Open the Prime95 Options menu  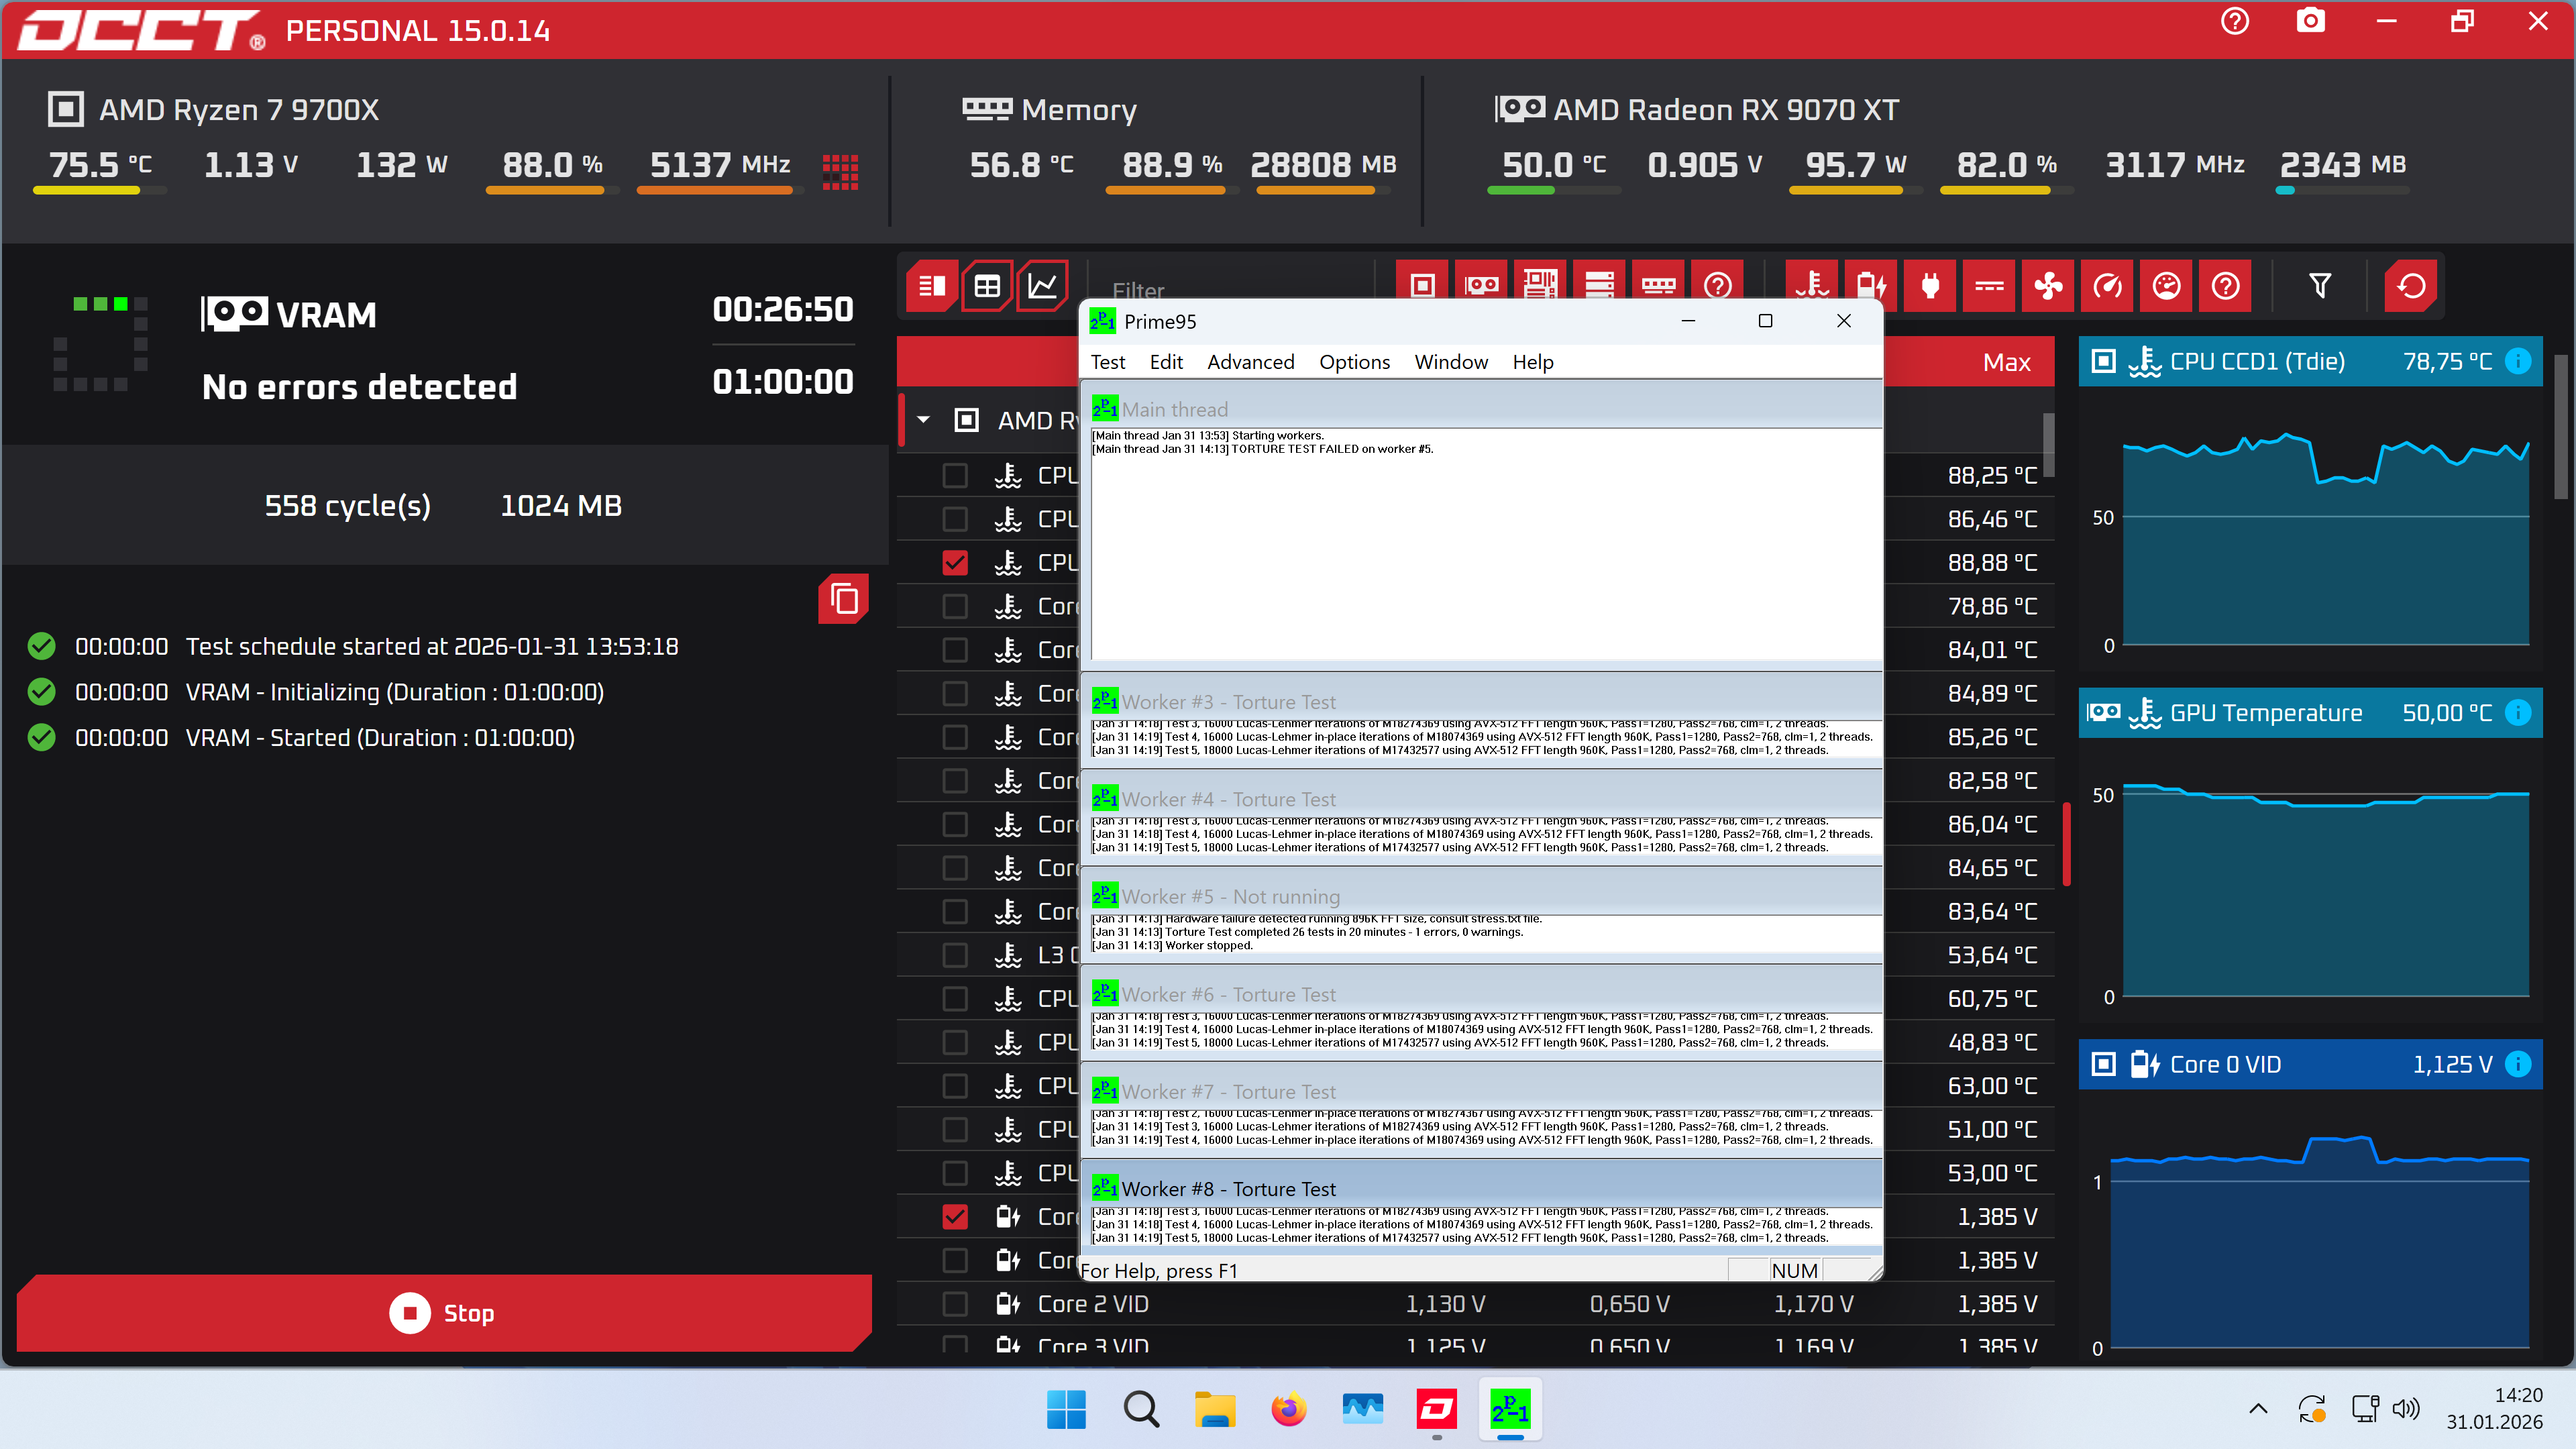pos(1354,362)
